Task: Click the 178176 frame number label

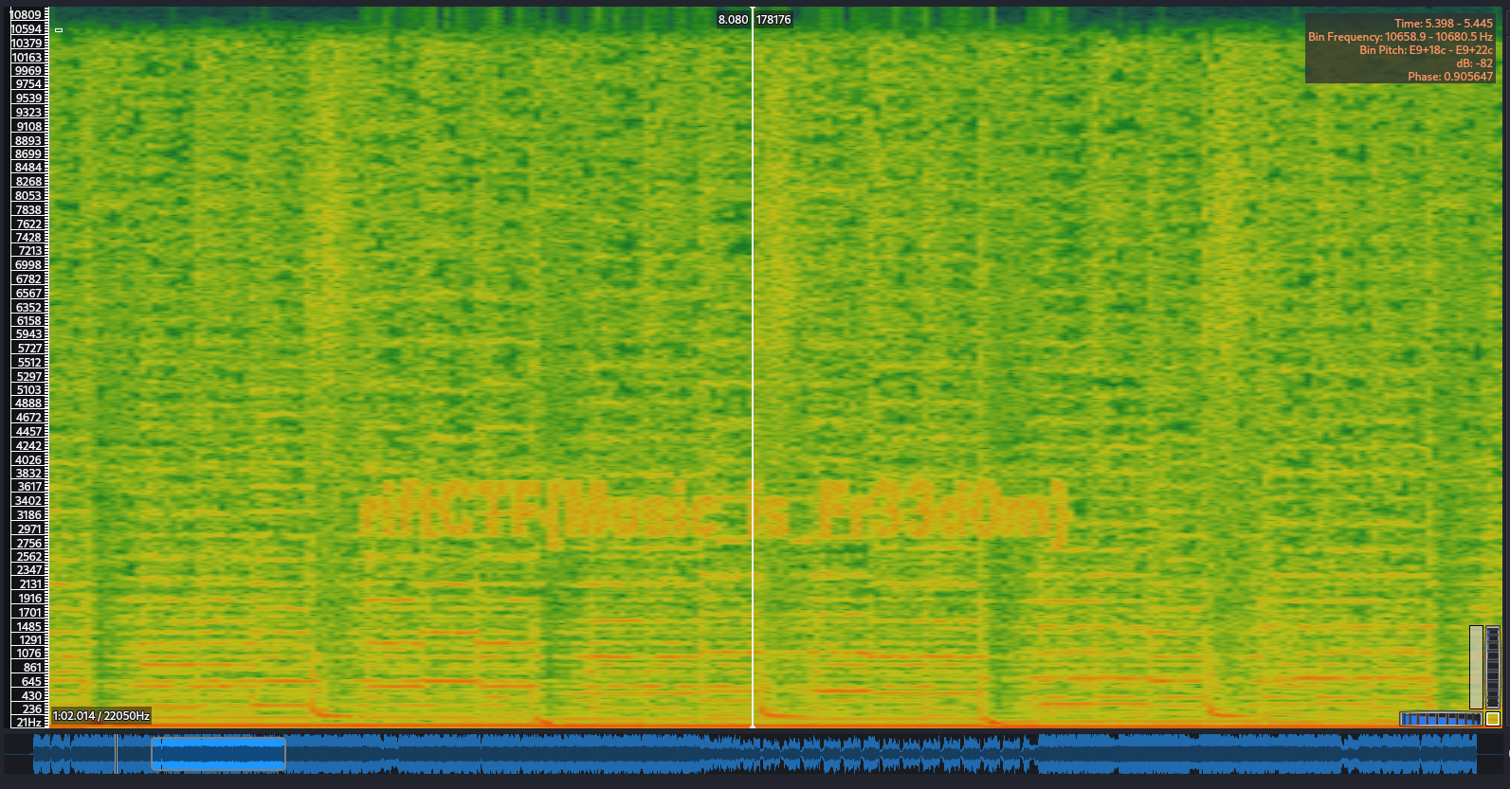Action: click(773, 20)
